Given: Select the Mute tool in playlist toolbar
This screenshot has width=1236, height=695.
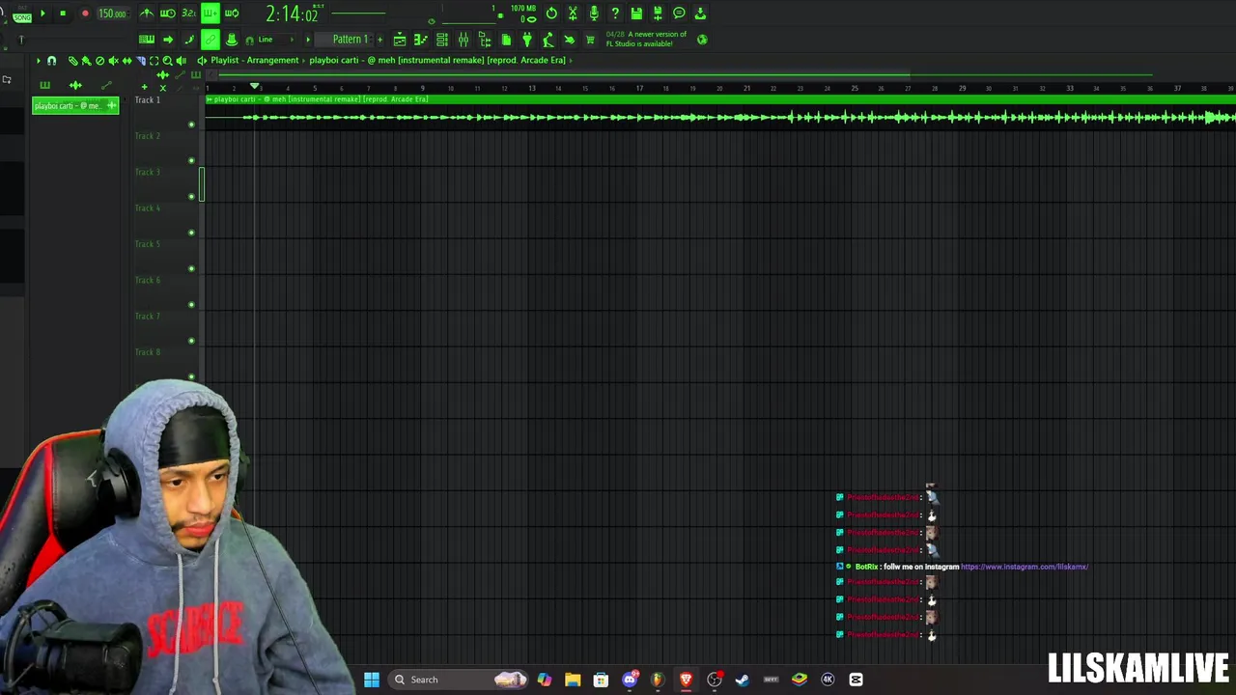Looking at the screenshot, I should 113,61.
